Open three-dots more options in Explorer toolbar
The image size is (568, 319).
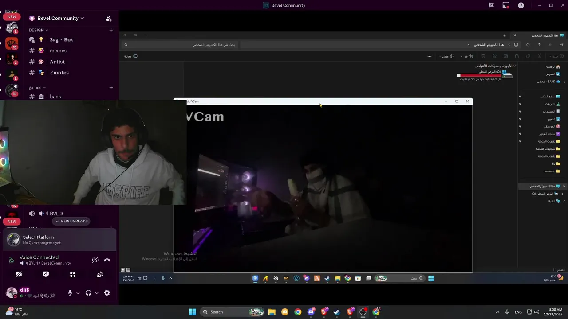point(429,56)
